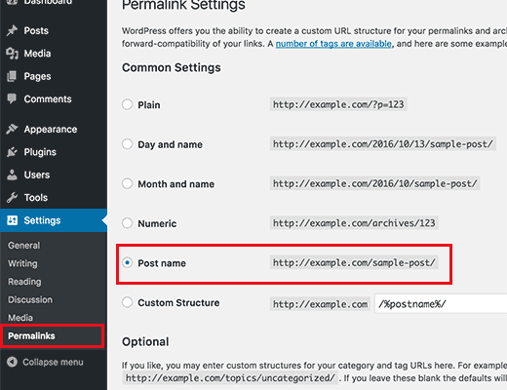Click the Users person icon
The height and width of the screenshot is (390, 507).
[12, 175]
